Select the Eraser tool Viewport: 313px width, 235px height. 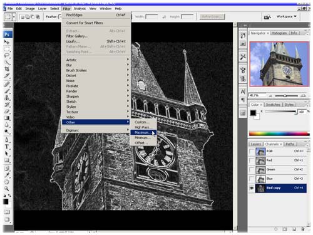click(x=7, y=112)
